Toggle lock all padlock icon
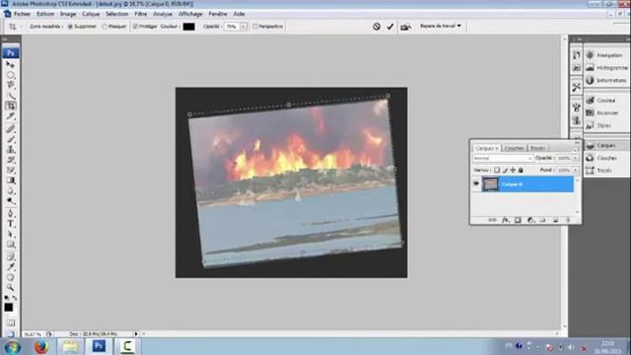This screenshot has width=631, height=355. pos(521,171)
